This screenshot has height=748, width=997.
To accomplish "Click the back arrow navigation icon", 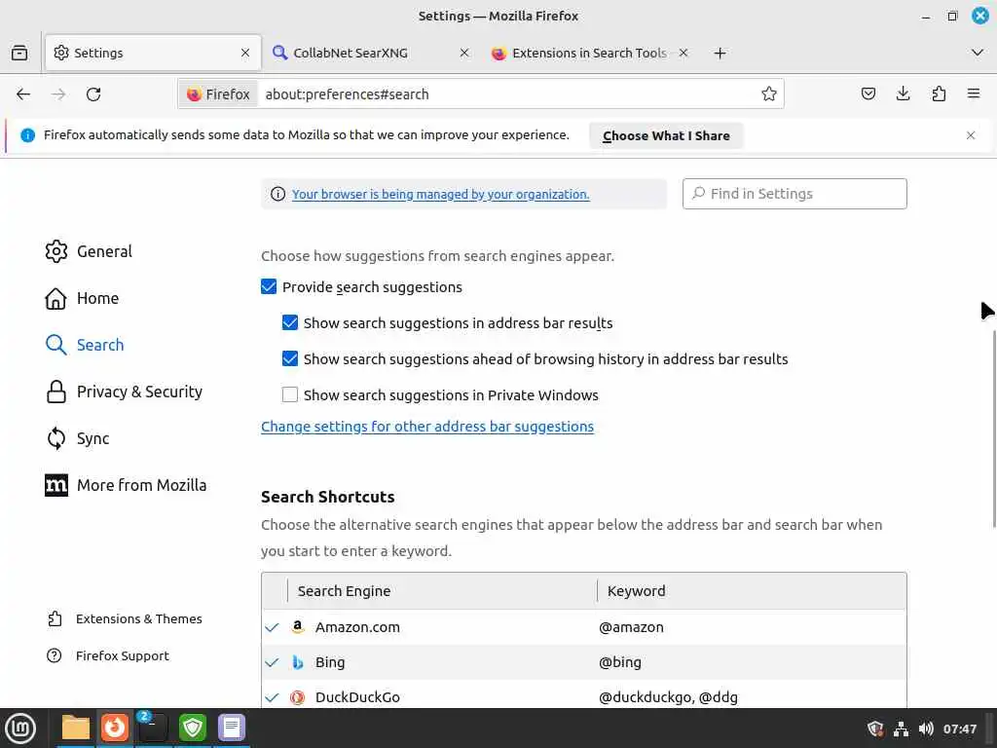I will [23, 94].
